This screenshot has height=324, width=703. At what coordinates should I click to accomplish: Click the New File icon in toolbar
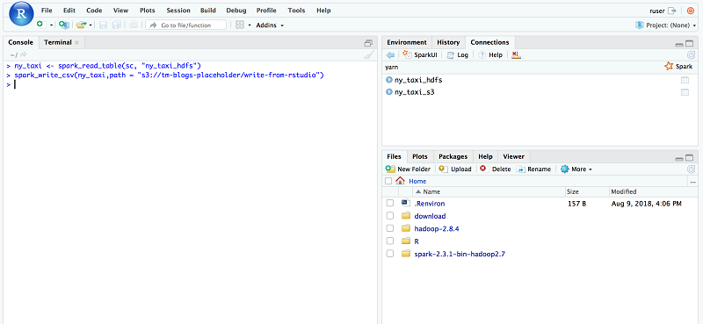[40, 25]
